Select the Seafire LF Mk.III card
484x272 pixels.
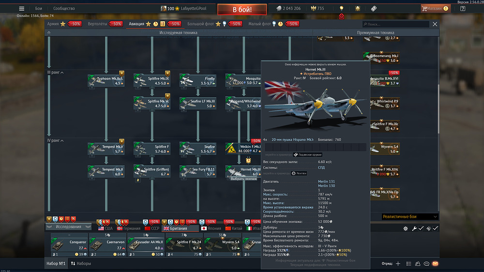pos(198,104)
